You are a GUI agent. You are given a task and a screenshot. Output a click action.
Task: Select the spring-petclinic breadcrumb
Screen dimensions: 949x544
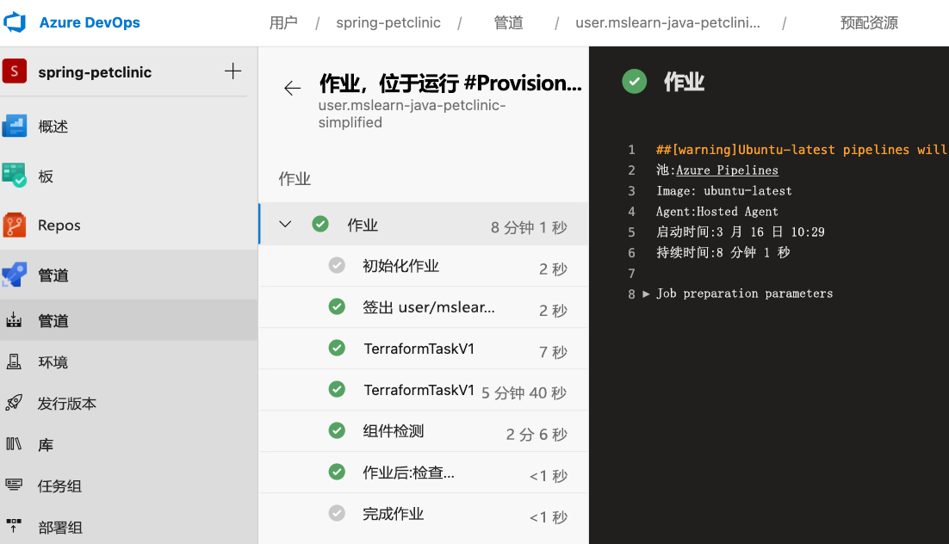(x=388, y=23)
